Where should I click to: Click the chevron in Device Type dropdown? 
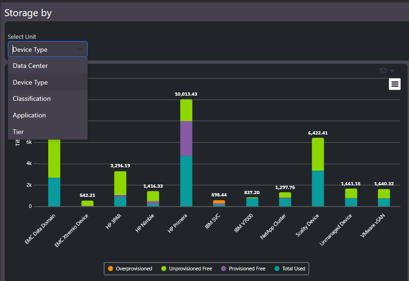pyautogui.click(x=80, y=49)
